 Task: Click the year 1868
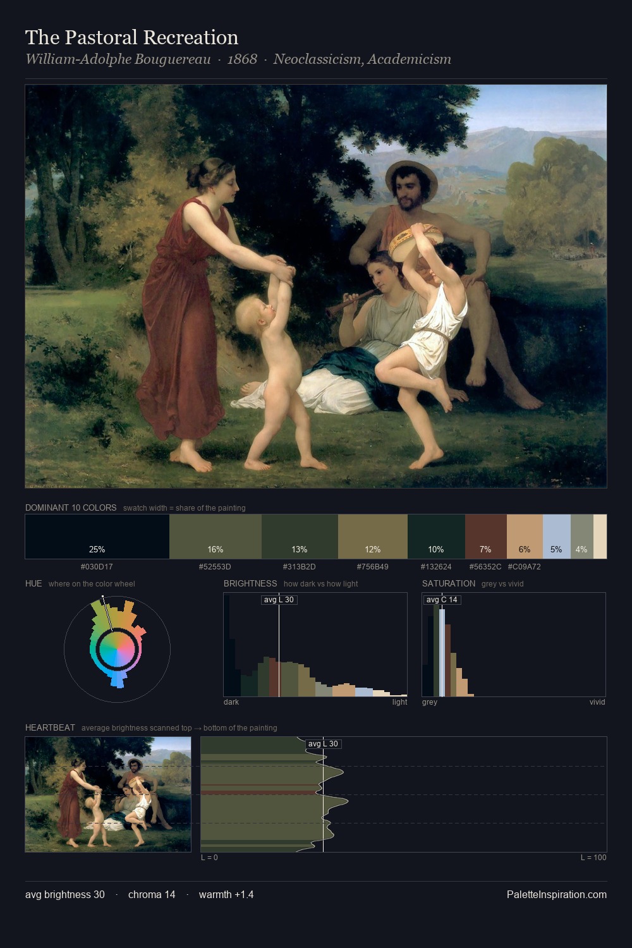click(x=242, y=59)
